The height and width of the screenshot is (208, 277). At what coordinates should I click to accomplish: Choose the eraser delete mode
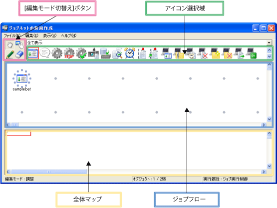coord(19,54)
